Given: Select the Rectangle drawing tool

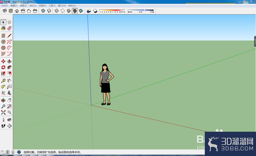Looking at the screenshot, I should [x=3, y=36].
